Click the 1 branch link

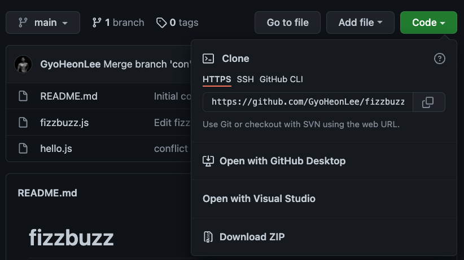click(118, 23)
